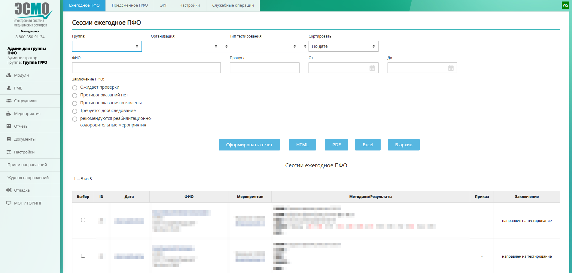Viewport: 572px width, 273px height.
Task: Click the МОНИТОРИНГ monitor icon
Action: [9, 203]
